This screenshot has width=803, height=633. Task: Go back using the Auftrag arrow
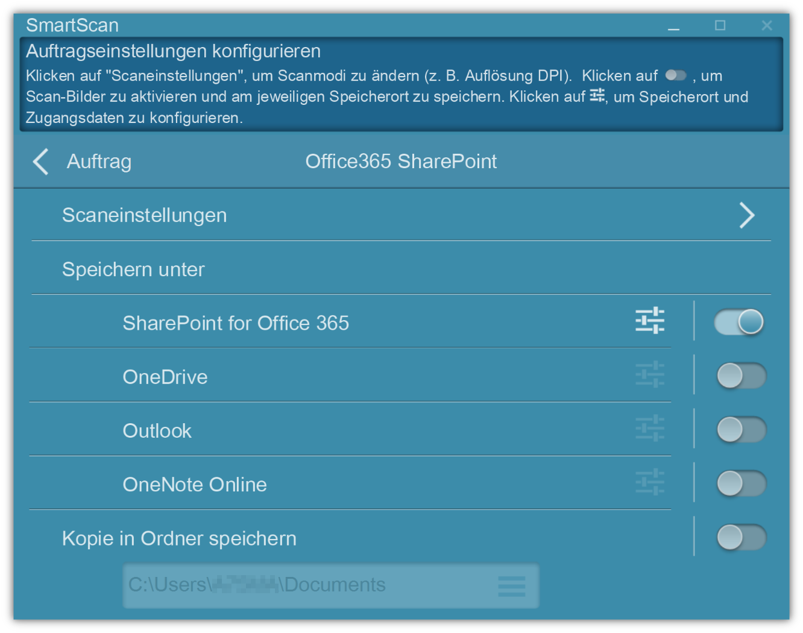(41, 162)
